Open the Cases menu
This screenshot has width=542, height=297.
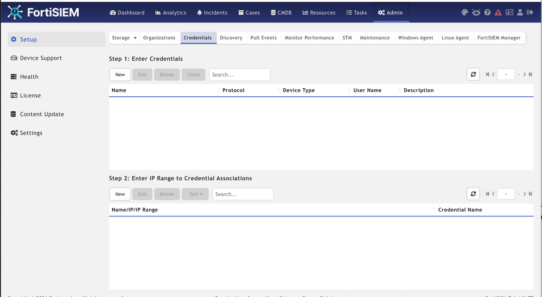(249, 12)
